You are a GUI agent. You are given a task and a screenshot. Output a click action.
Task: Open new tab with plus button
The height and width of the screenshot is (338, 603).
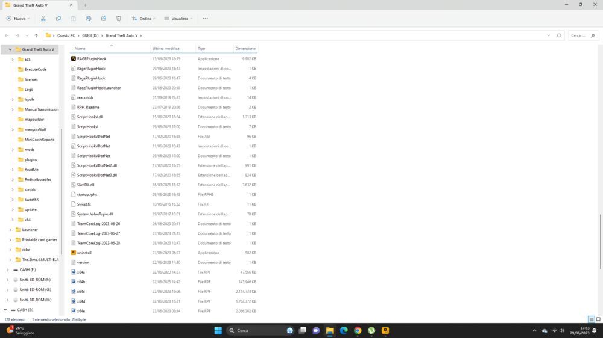[86, 5]
